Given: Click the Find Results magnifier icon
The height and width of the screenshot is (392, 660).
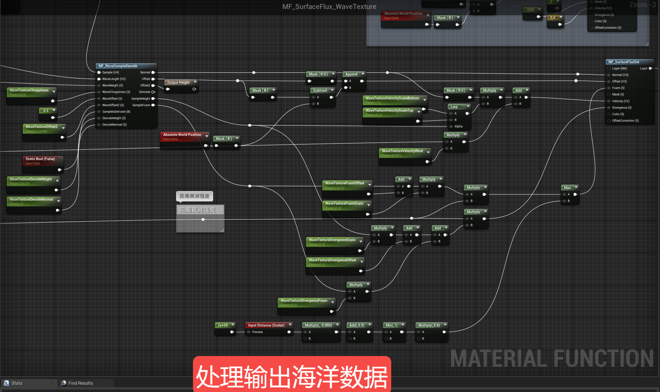Looking at the screenshot, I should [63, 383].
